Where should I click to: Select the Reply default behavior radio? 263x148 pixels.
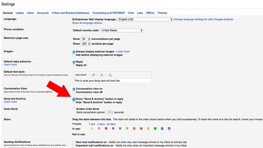pyautogui.click(x=74, y=62)
